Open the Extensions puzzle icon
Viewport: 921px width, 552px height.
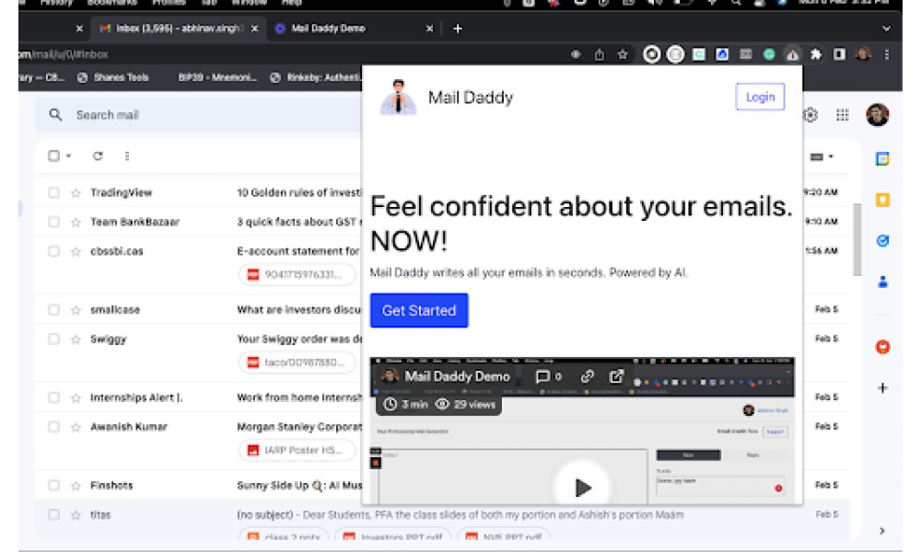tap(816, 54)
